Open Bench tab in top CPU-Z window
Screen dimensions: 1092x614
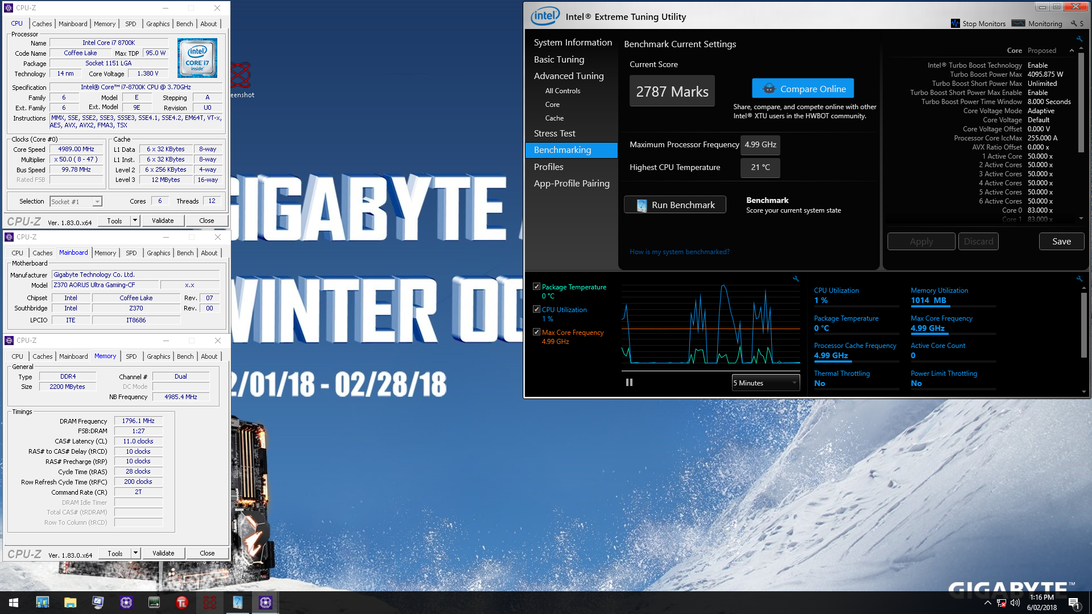pos(185,24)
